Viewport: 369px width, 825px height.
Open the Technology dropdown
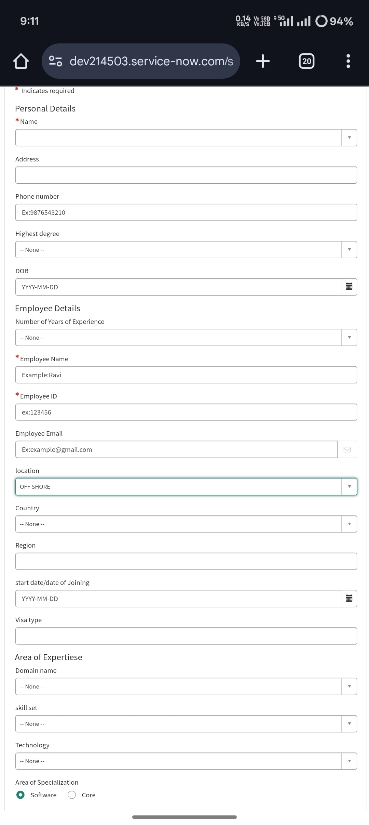(186, 761)
